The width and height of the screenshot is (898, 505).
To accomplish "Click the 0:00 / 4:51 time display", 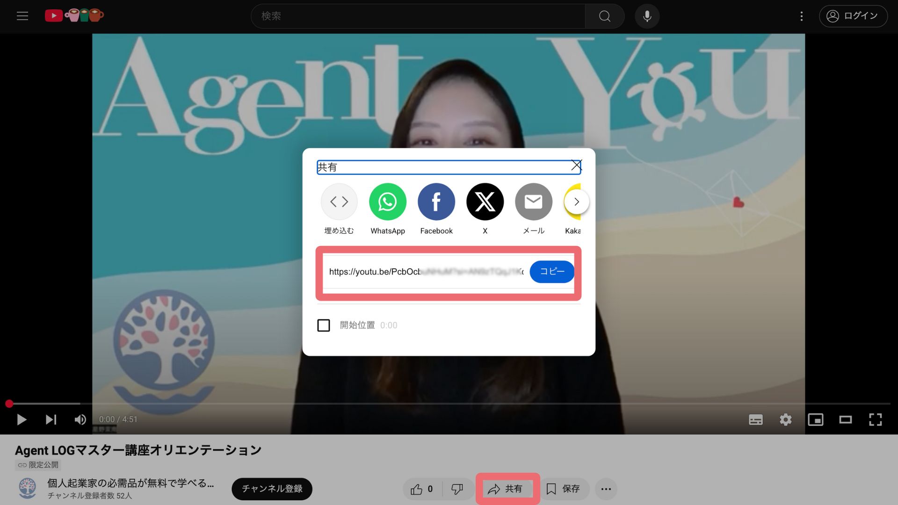I will point(118,419).
